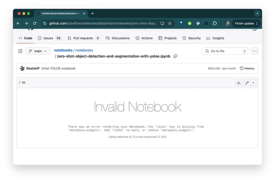Open the green circular extension icon
Image resolution: width=275 pixels, height=182 pixels.
(190, 23)
